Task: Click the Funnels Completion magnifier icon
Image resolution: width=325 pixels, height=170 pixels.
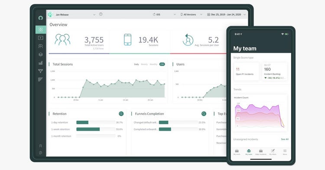Action: tap(204, 113)
